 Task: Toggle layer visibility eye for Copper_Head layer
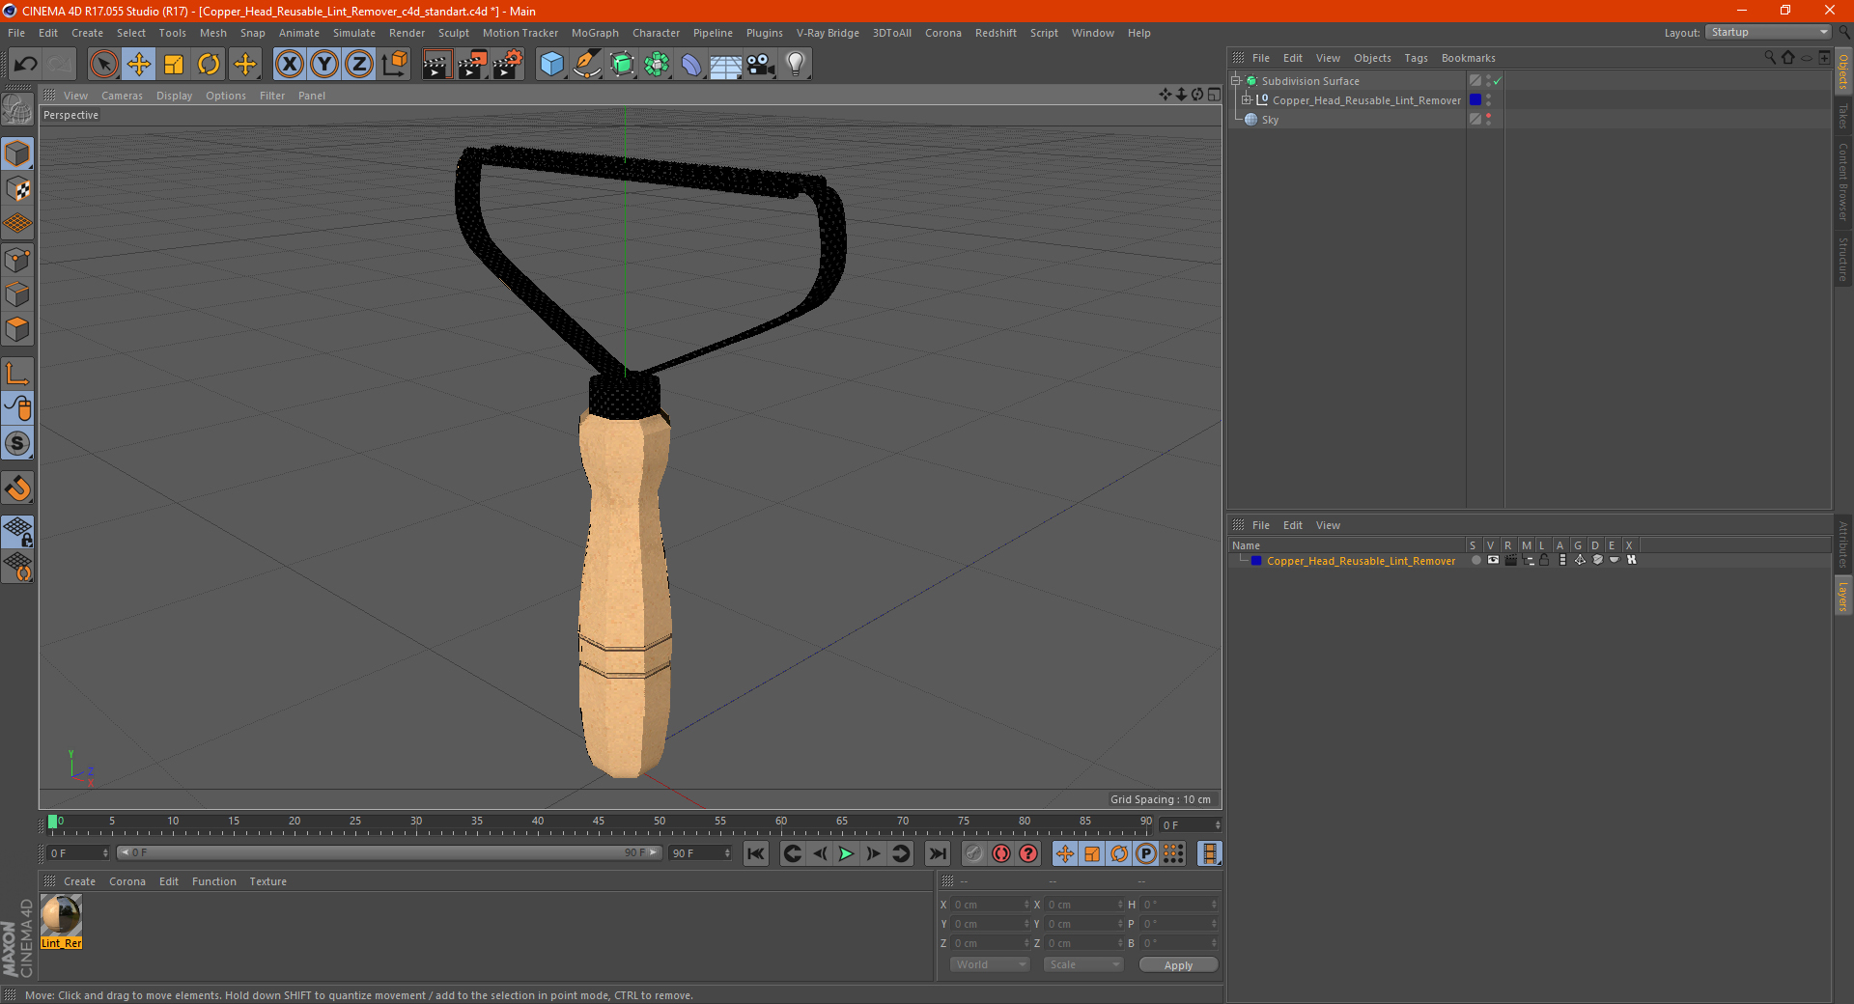click(x=1493, y=560)
